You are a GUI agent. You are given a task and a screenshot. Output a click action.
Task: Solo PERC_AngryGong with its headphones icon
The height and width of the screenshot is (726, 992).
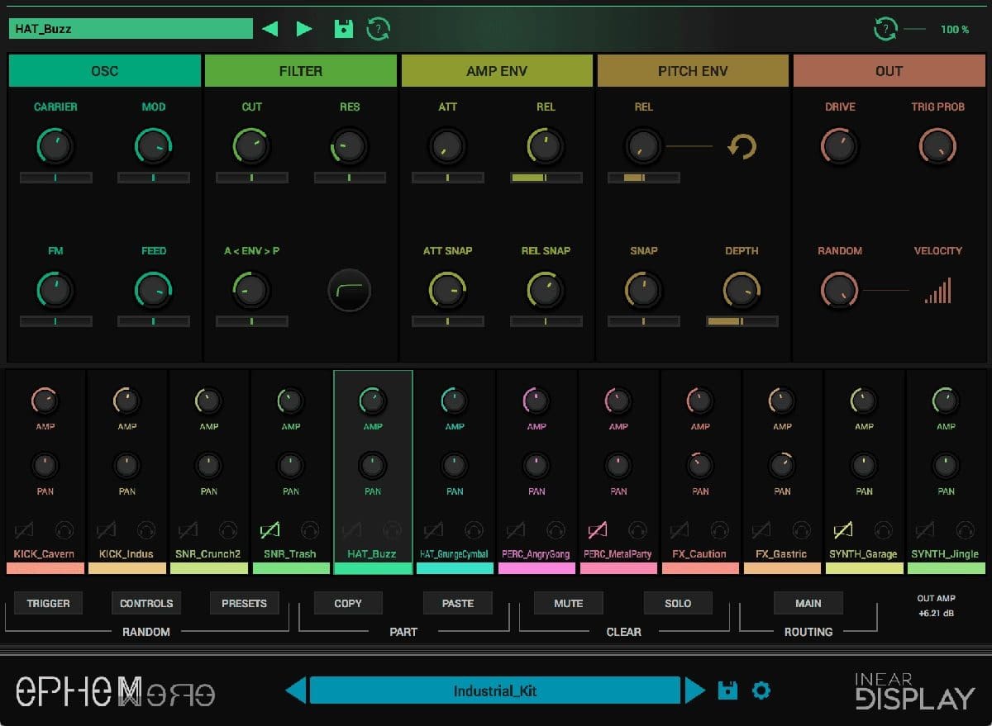[x=556, y=529]
